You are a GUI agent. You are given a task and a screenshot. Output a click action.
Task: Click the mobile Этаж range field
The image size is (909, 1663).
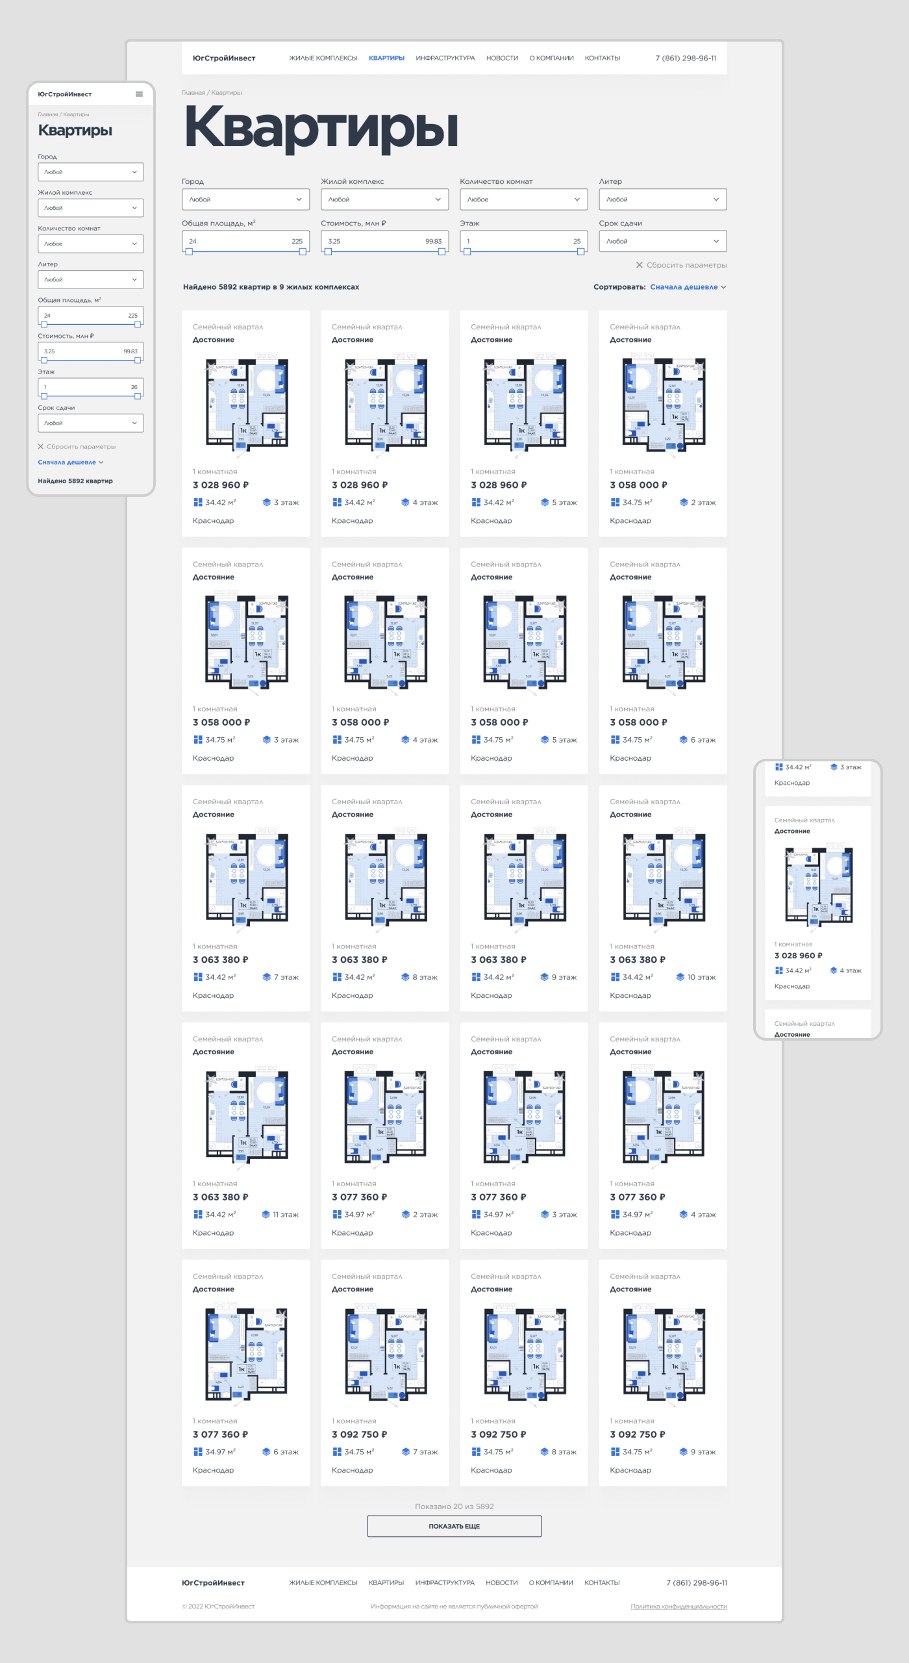tap(90, 387)
